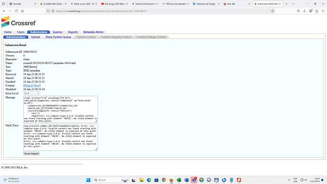Select the Submissions menu tab
This screenshot has width=327, height=184.
pos(38,32)
